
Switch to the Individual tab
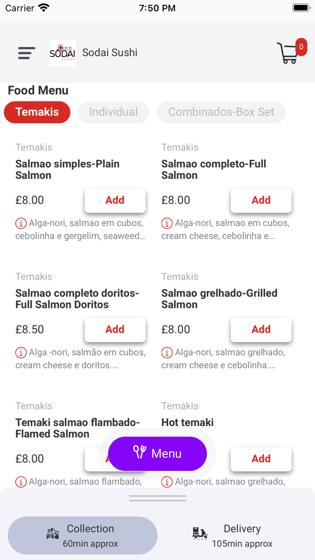point(113,112)
